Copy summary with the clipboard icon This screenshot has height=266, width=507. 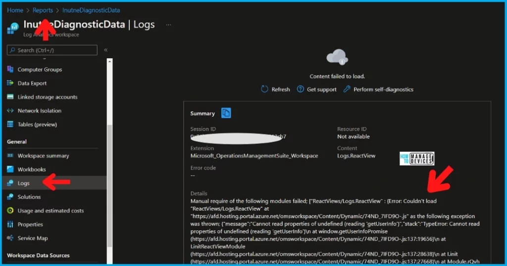(x=226, y=113)
